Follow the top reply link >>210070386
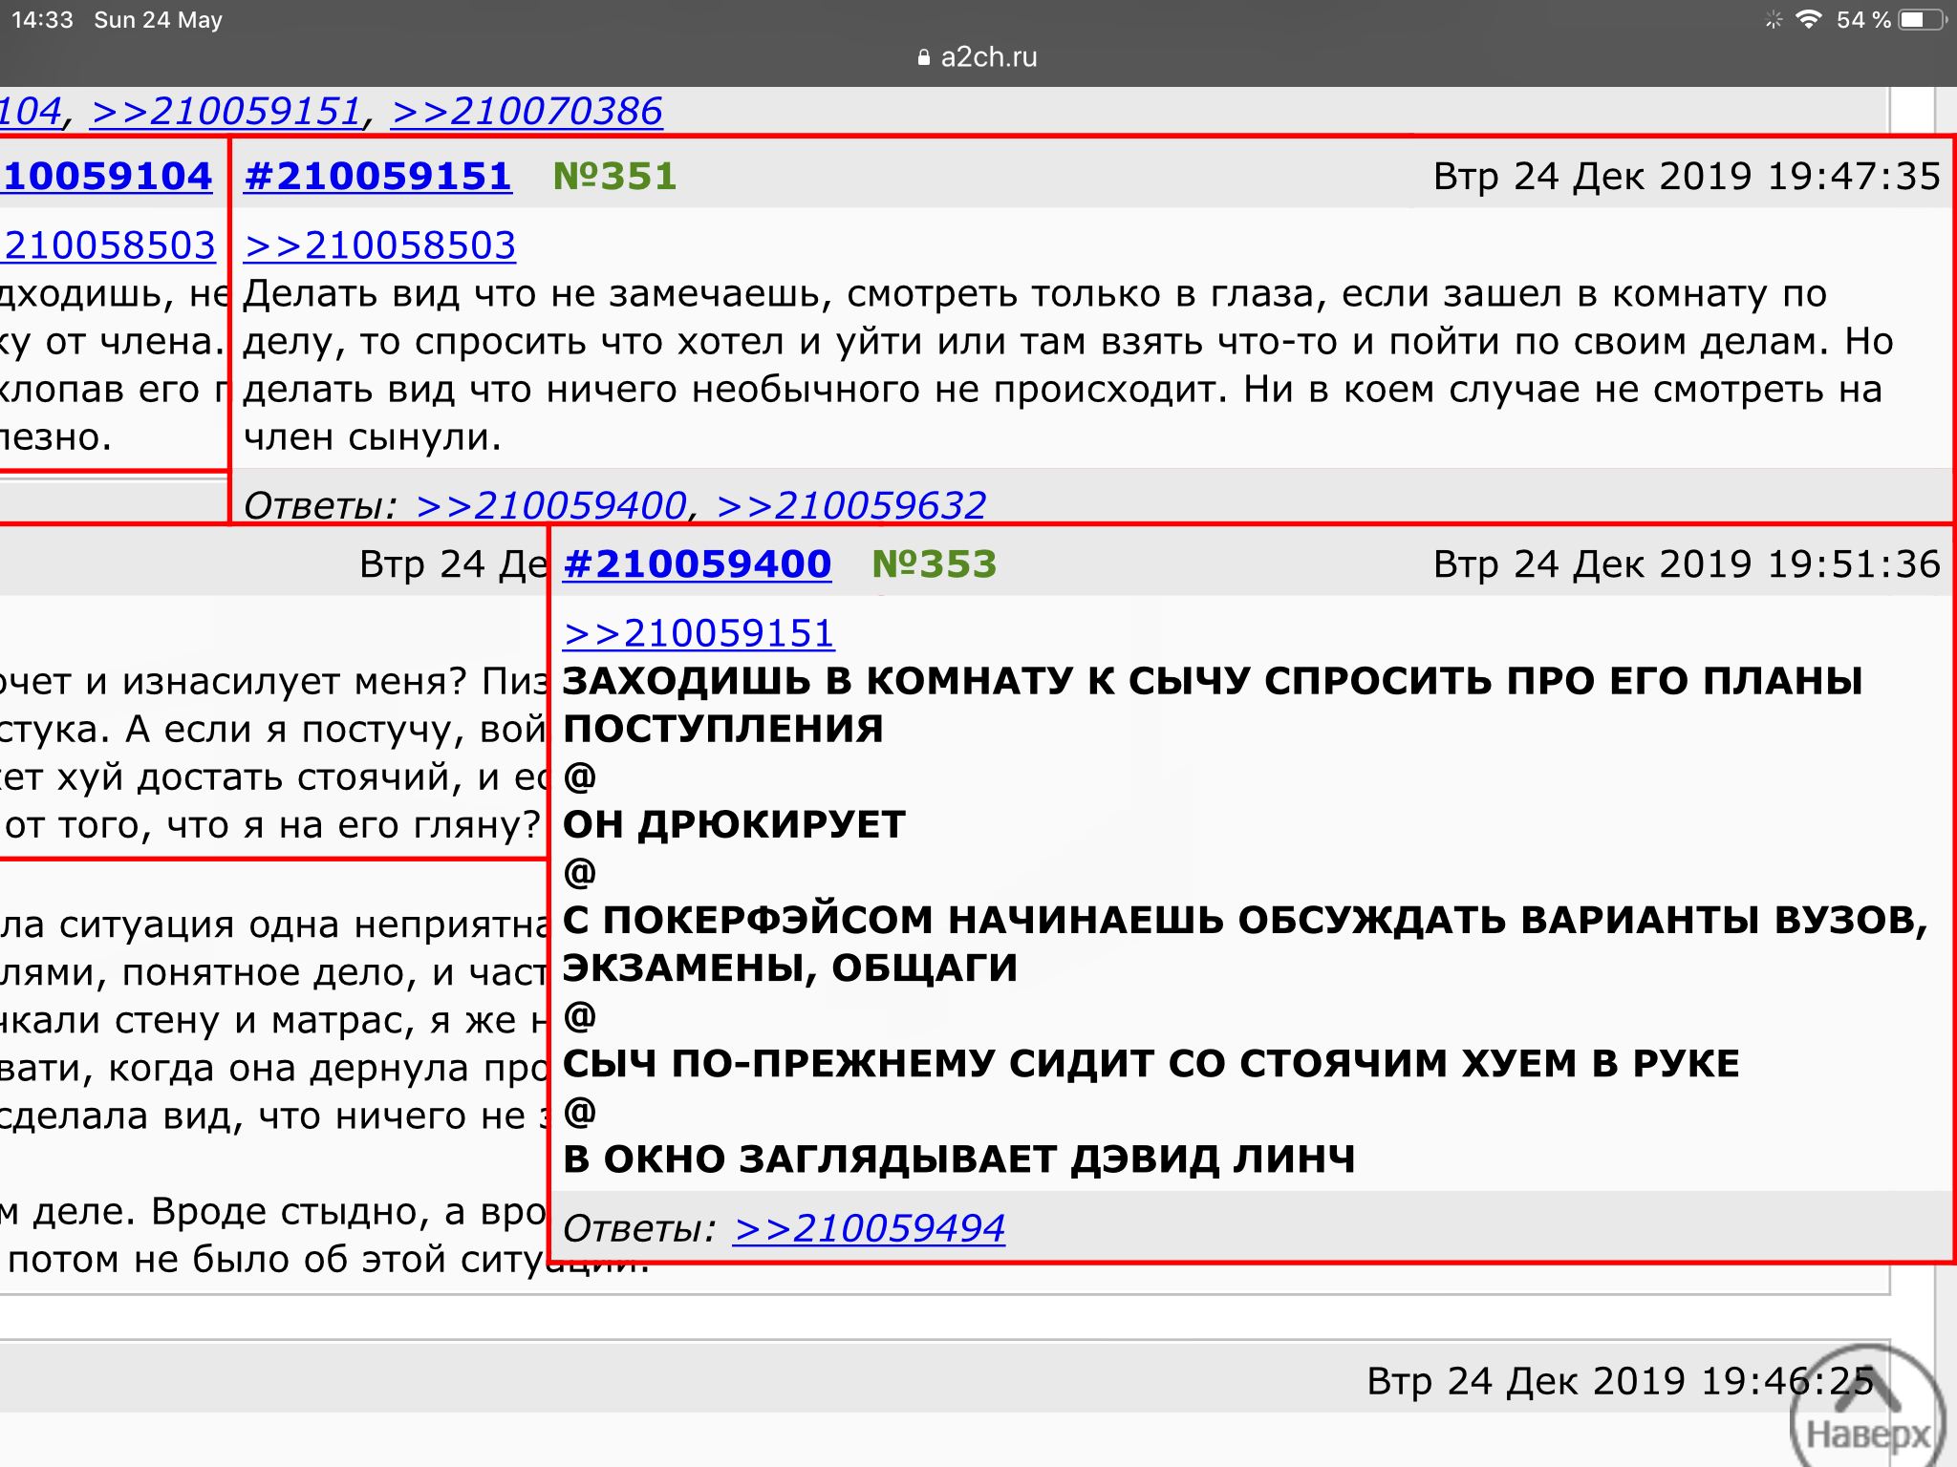Image resolution: width=1957 pixels, height=1467 pixels. (x=527, y=112)
